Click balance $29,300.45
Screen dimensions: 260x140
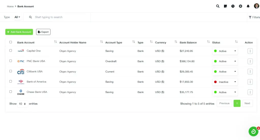pos(186,72)
